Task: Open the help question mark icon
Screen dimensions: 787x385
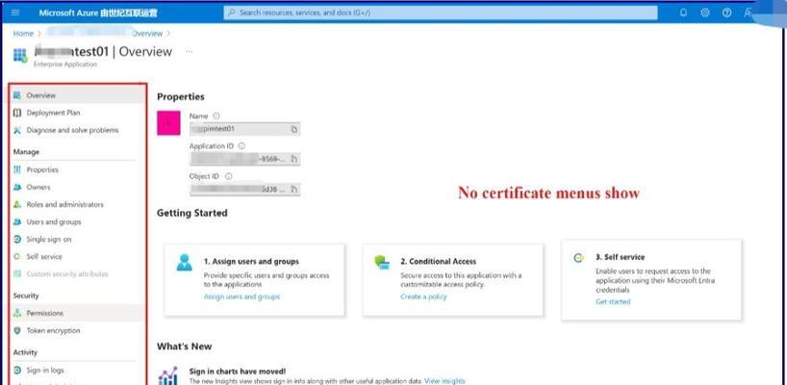Action: tap(726, 13)
